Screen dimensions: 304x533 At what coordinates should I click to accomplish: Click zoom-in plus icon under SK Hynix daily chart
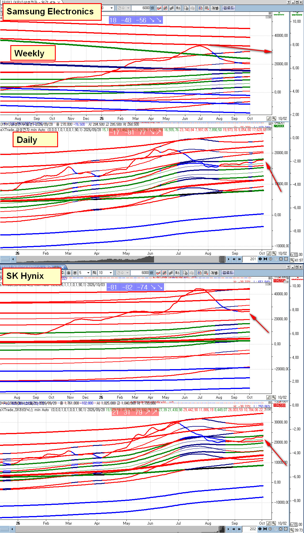270,529
